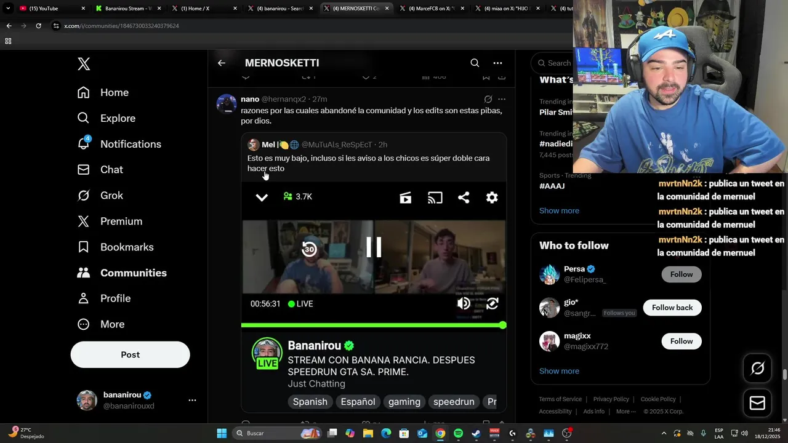This screenshot has height=443, width=788.
Task: Select the speedrun tag
Action: [x=454, y=402]
